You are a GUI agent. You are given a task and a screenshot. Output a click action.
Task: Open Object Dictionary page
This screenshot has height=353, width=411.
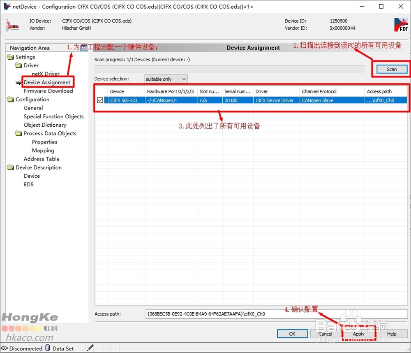pyautogui.click(x=45, y=125)
